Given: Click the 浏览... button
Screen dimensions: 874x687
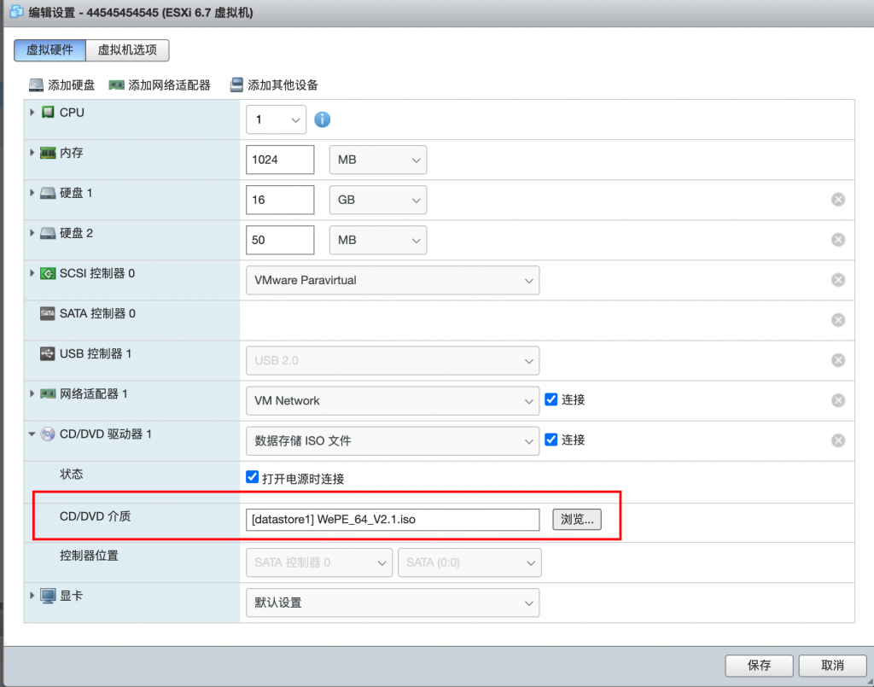Looking at the screenshot, I should pyautogui.click(x=577, y=519).
